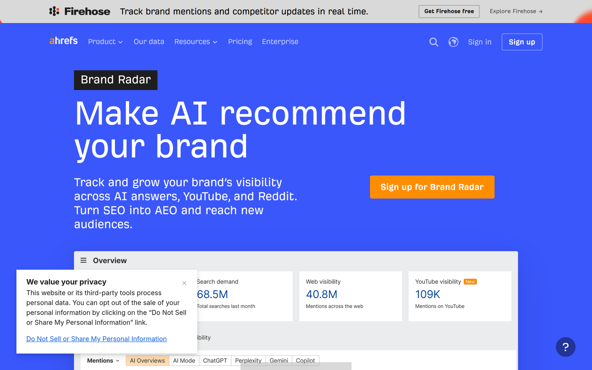This screenshot has width=592, height=370.
Task: Switch to the Perplexity tab
Action: coord(248,361)
